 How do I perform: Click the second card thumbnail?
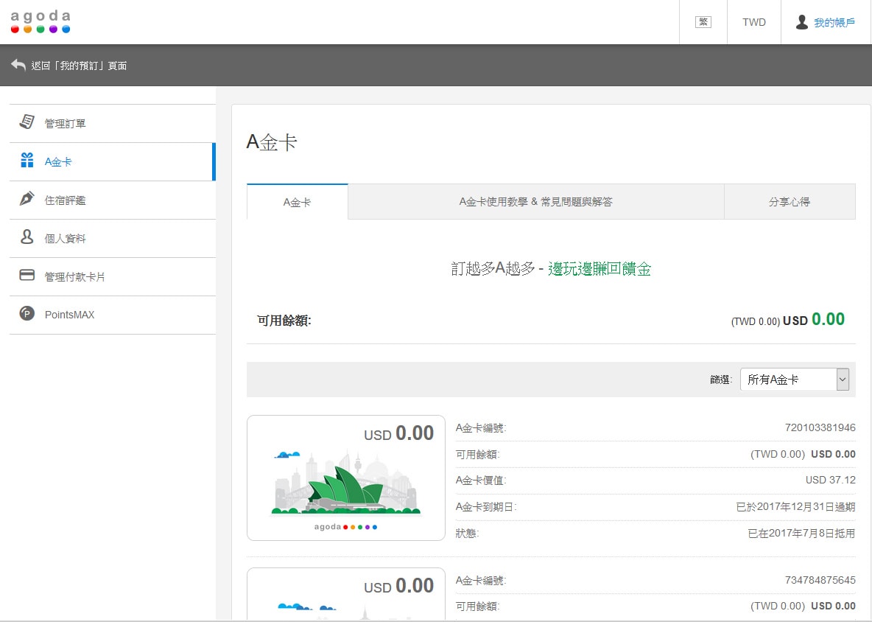(x=346, y=593)
